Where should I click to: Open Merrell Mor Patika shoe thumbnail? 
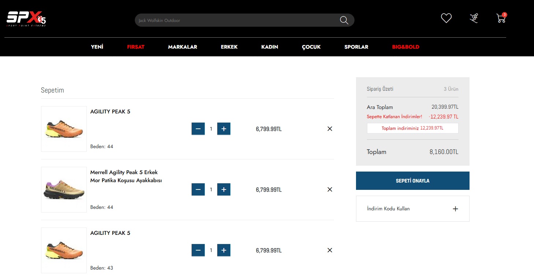coord(64,189)
